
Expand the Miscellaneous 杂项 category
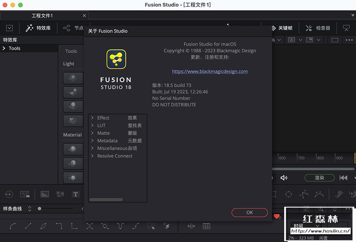[92, 148]
